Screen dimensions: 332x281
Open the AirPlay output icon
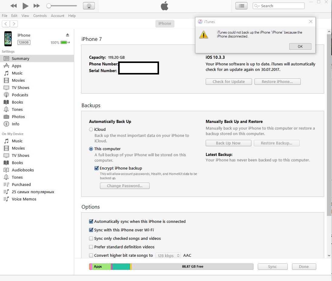pos(89,6)
